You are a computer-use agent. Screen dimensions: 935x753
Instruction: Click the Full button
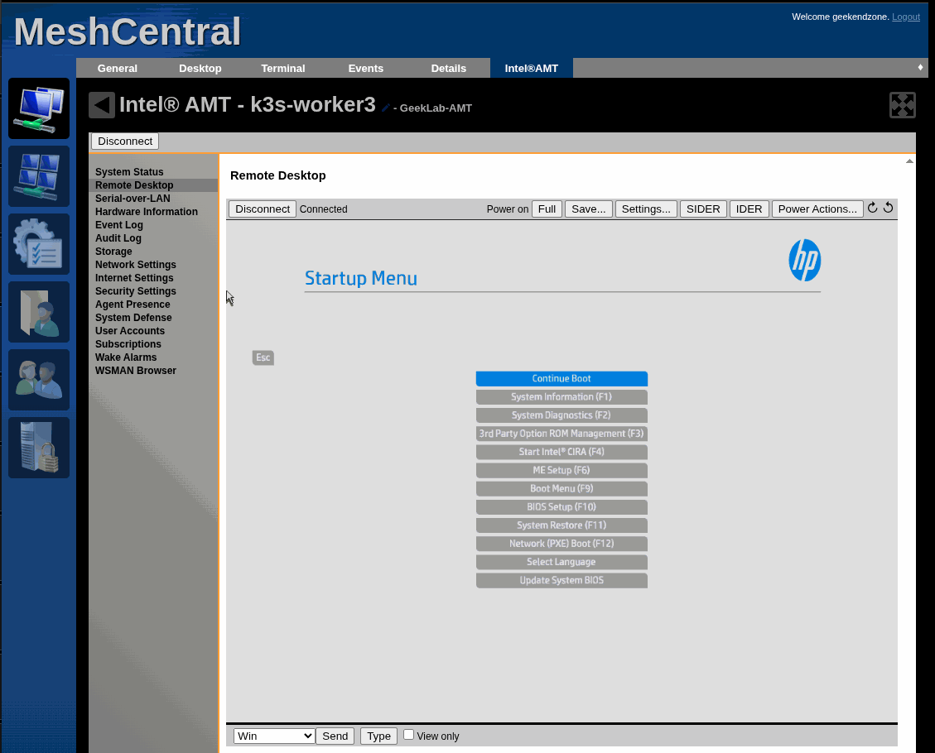[547, 209]
